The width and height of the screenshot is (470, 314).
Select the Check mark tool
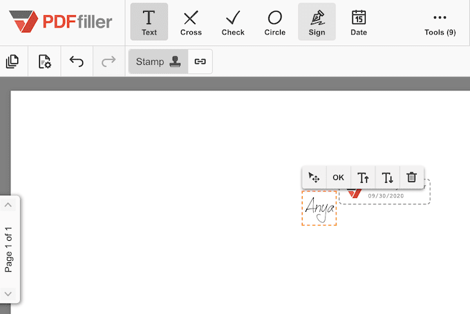(x=233, y=22)
